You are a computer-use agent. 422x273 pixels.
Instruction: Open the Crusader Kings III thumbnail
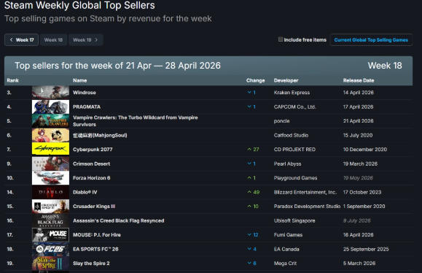50,206
